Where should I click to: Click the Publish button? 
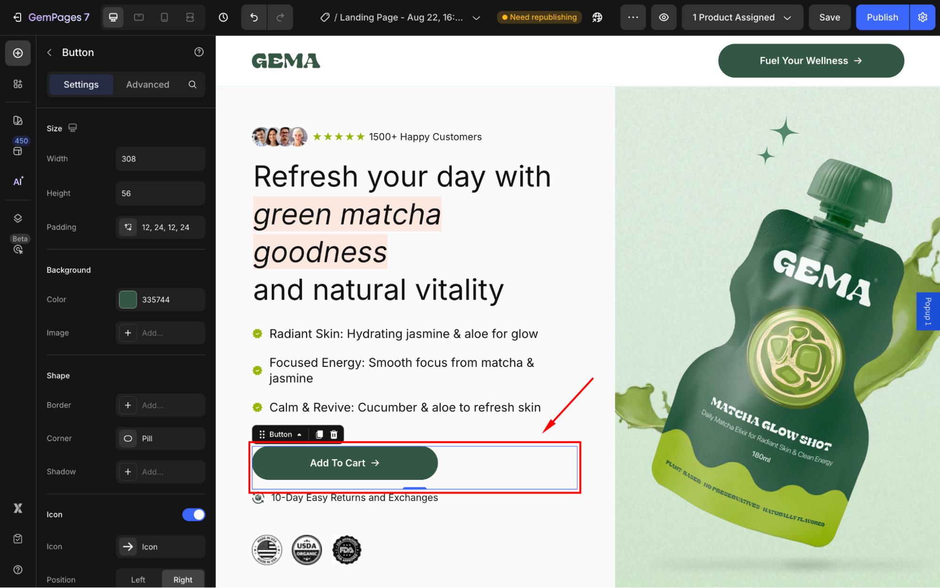(882, 17)
